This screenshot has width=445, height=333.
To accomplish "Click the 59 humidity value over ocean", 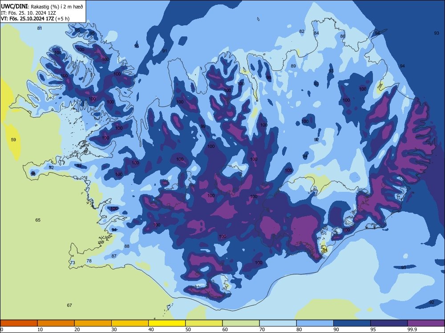I will pyautogui.click(x=13, y=139).
